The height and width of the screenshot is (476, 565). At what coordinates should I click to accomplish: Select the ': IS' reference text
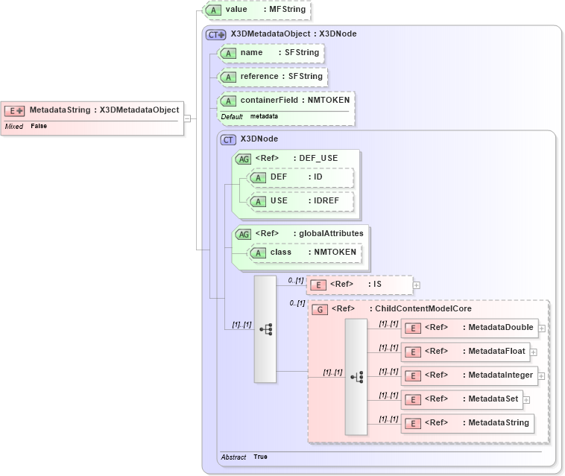375,284
